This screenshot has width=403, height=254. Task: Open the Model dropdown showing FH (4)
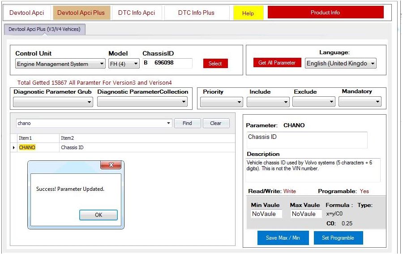pyautogui.click(x=124, y=64)
